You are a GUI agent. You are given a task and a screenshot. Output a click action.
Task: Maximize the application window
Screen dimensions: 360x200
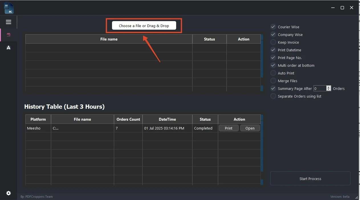pos(342,8)
